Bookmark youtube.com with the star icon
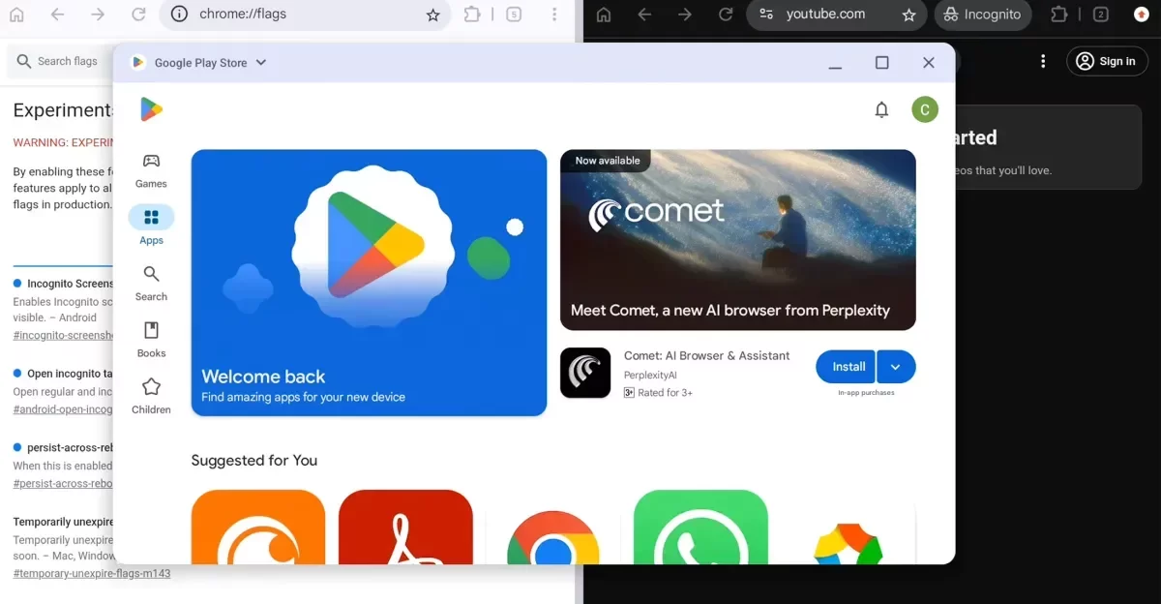This screenshot has width=1161, height=604. click(x=908, y=15)
